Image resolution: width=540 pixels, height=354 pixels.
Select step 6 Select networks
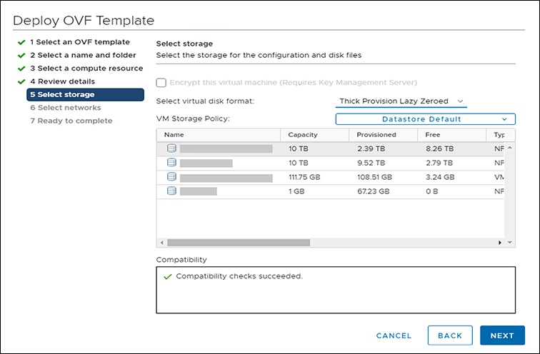66,108
